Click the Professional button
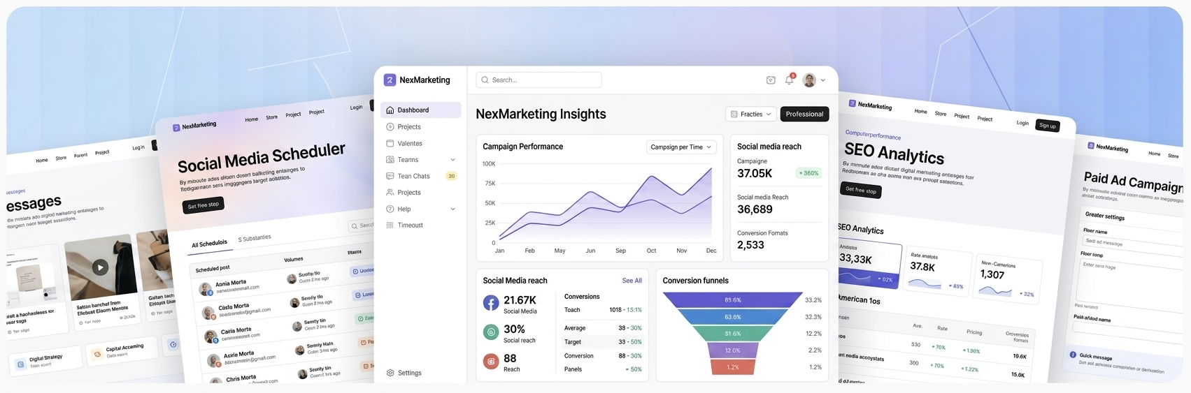 804,114
